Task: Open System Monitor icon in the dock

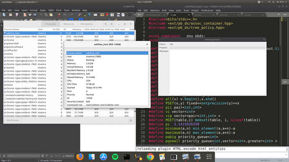Action: [x=174, y=157]
